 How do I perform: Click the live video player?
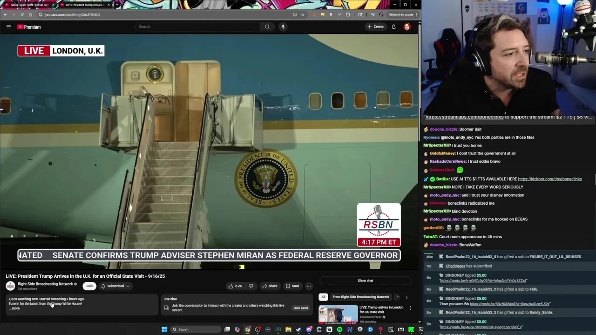click(x=209, y=152)
